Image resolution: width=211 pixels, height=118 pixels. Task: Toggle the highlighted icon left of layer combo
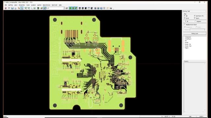click(x=45, y=8)
